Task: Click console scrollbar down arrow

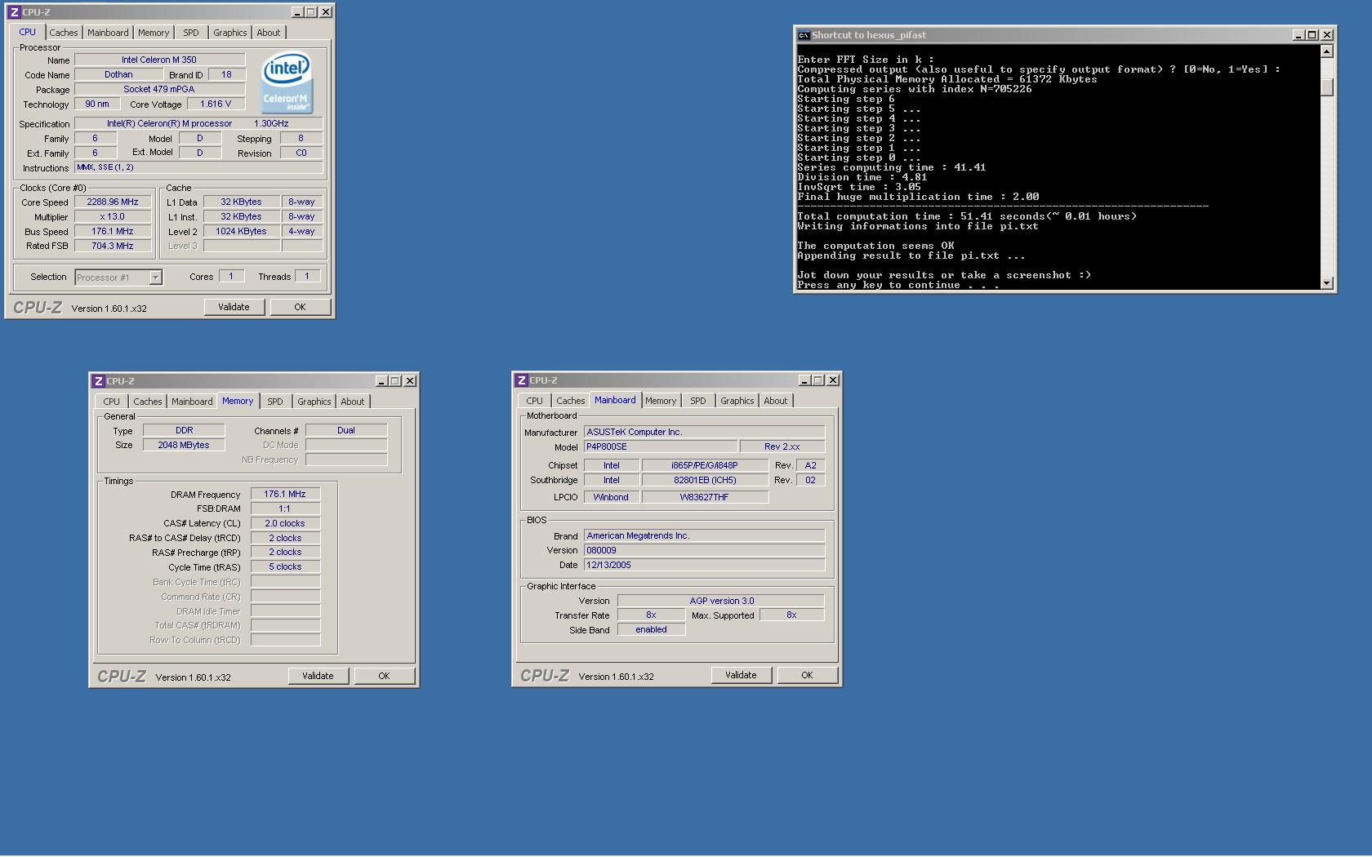Action: (1327, 283)
